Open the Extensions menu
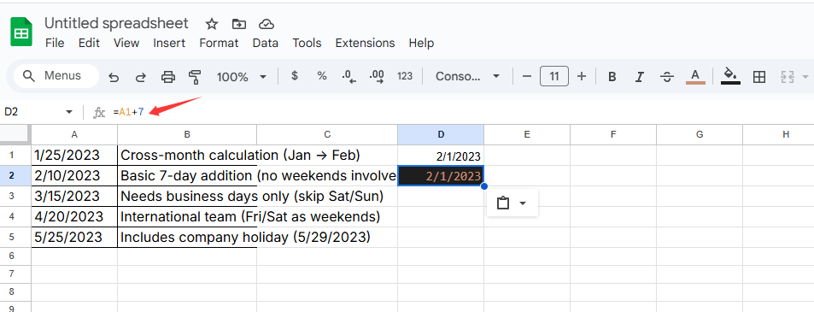The height and width of the screenshot is (312, 814). [365, 43]
